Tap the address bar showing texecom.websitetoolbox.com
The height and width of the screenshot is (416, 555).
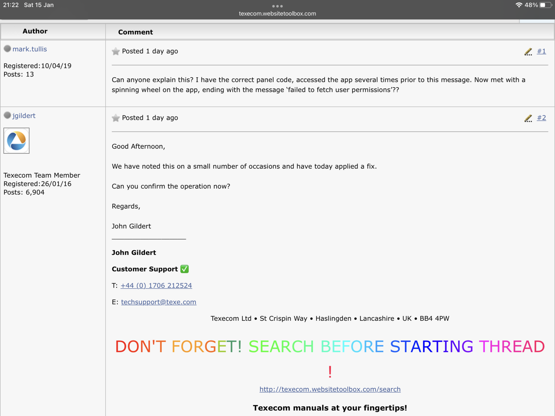[277, 14]
